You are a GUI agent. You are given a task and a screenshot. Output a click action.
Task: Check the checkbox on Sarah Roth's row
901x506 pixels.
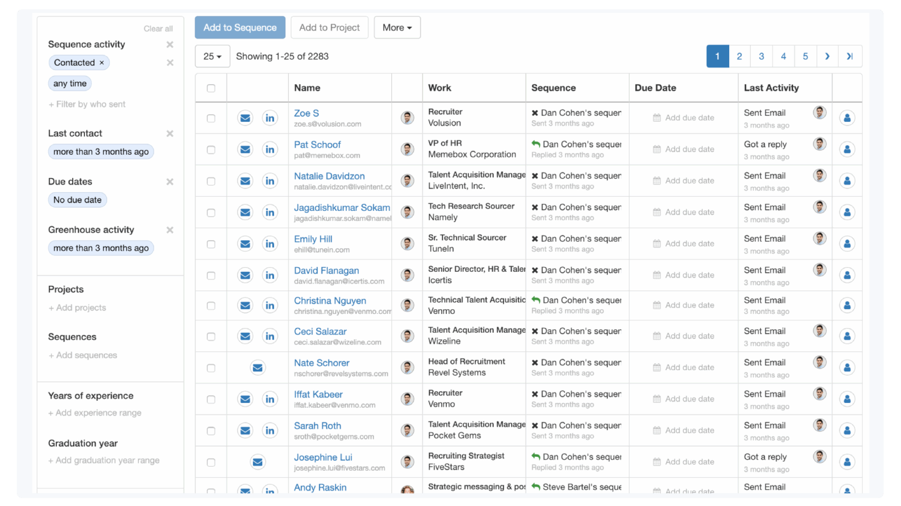tap(211, 430)
